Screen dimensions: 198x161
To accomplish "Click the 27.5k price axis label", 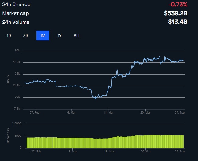I will 16,62.
